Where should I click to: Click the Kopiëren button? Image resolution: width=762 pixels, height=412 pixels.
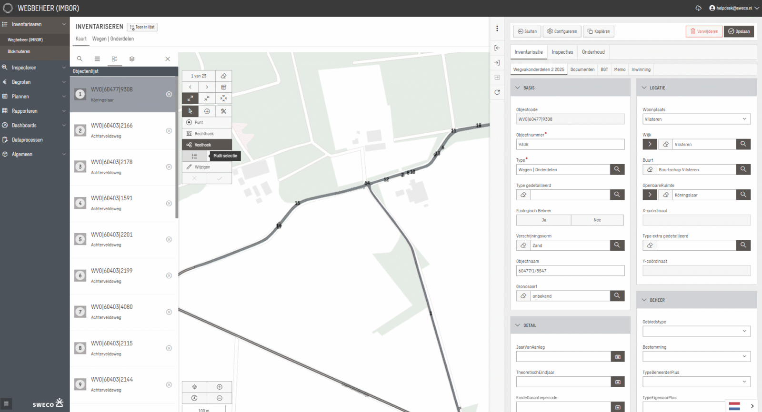coord(599,31)
